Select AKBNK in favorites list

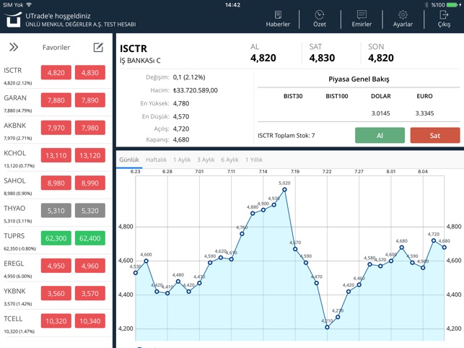(15, 126)
